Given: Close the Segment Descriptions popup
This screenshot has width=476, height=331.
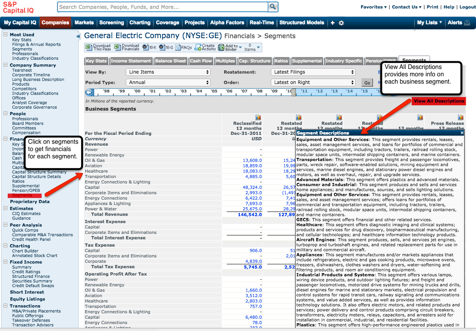Looking at the screenshot, I should coord(462,133).
